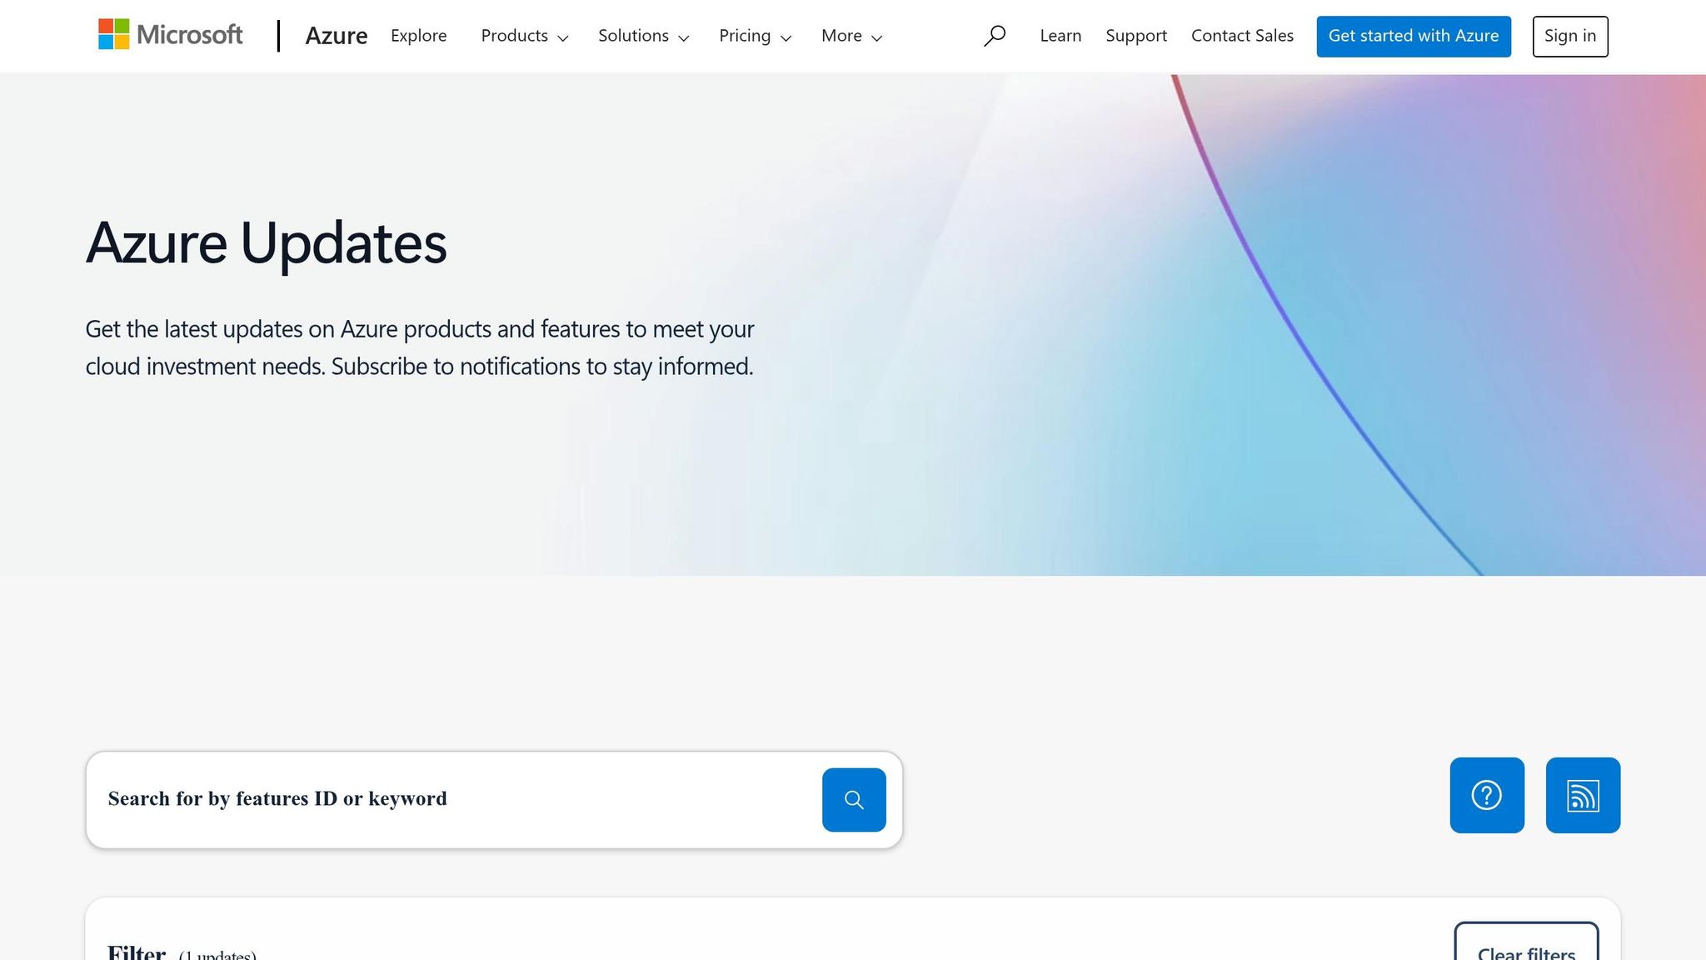Expand the More menu

pos(851,36)
